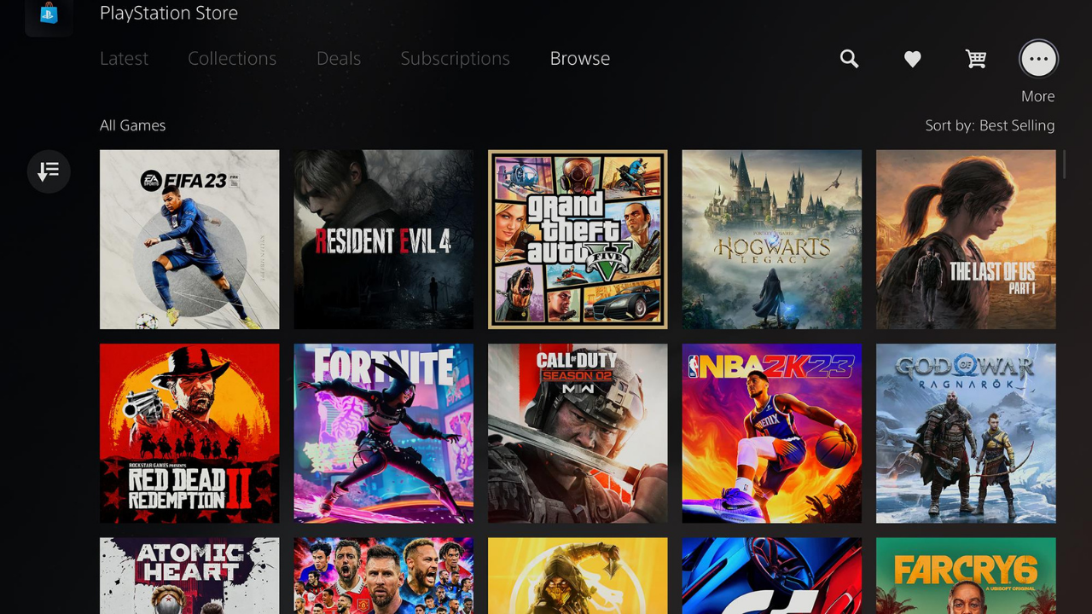Screen dimensions: 1092x614
Task: Select the Browse tab
Action: pyautogui.click(x=580, y=59)
